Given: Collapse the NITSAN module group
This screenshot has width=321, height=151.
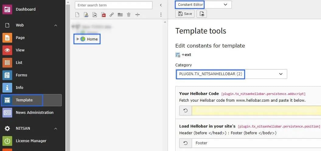Looking at the screenshot, I should point(56,128).
